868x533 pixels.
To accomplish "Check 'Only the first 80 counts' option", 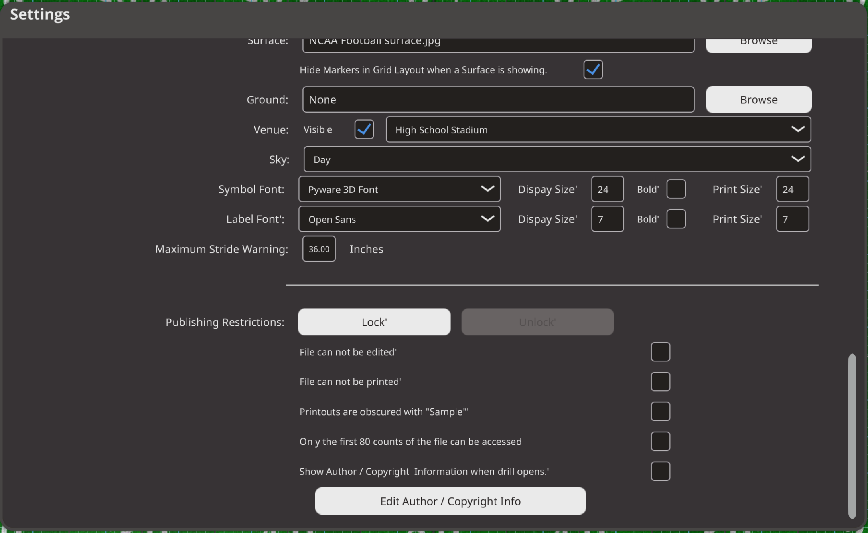I will coord(660,442).
